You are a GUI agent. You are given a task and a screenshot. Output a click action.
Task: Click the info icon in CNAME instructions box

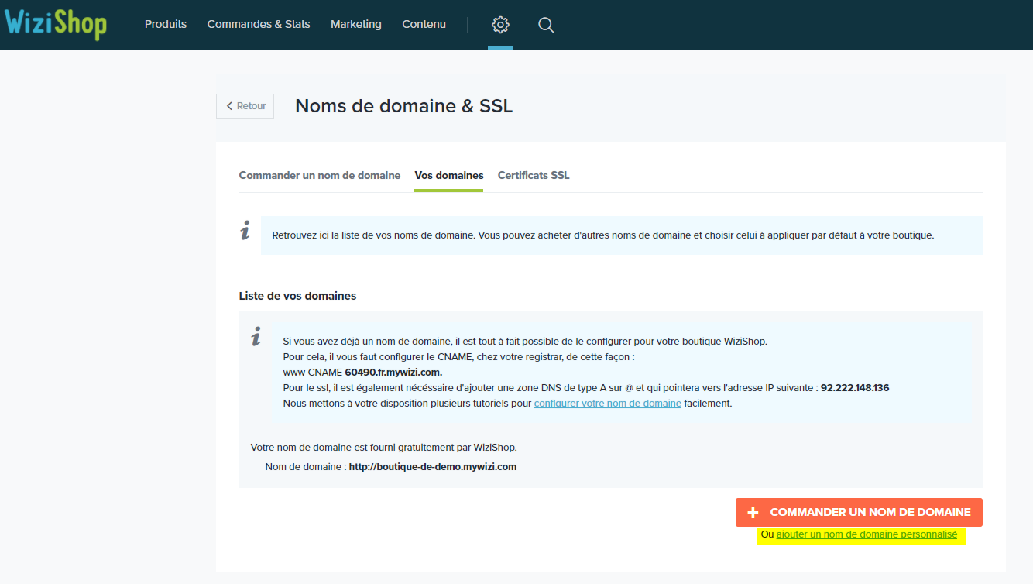256,336
